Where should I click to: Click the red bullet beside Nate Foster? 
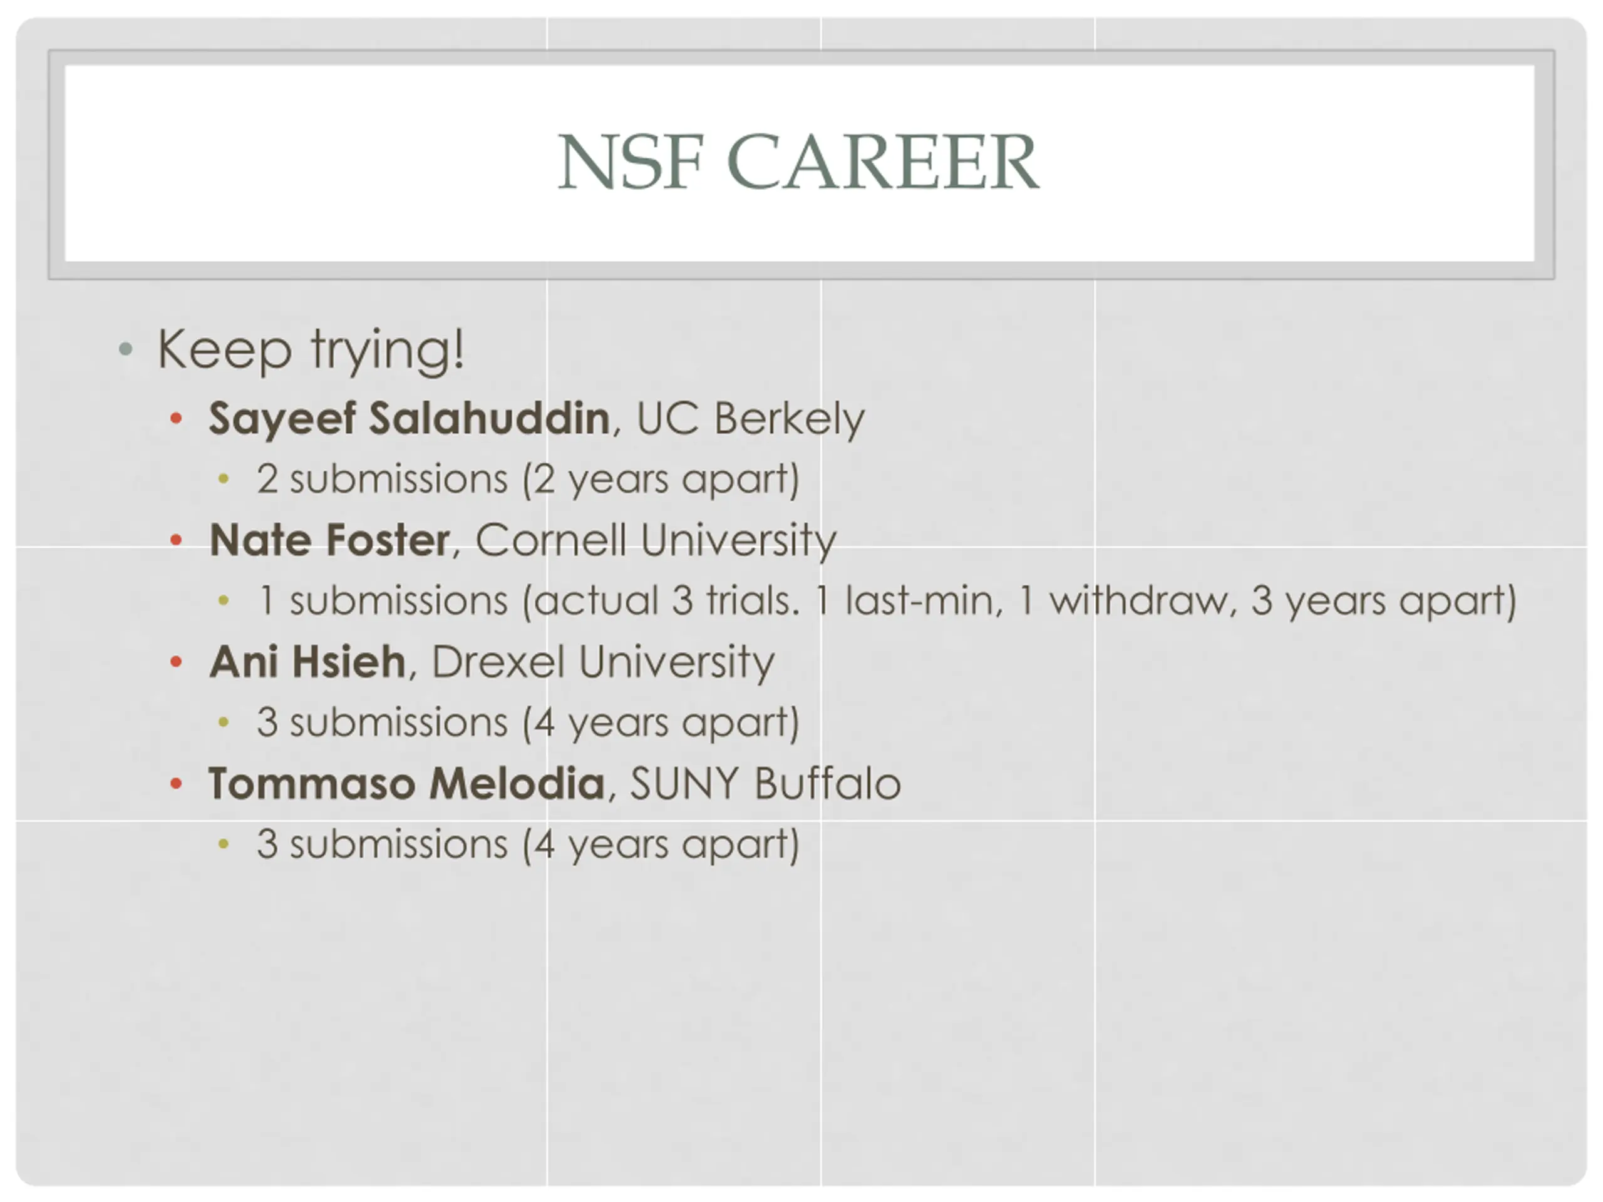(176, 540)
